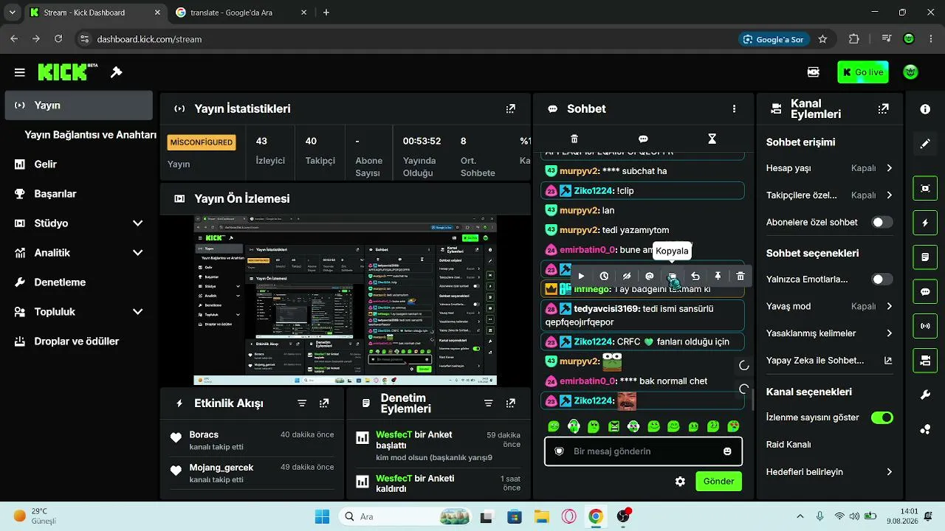Click the hourglass icon under Sohbet header

[712, 139]
